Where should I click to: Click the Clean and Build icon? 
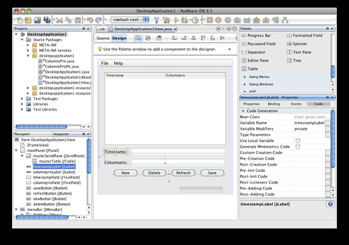click(x=167, y=20)
